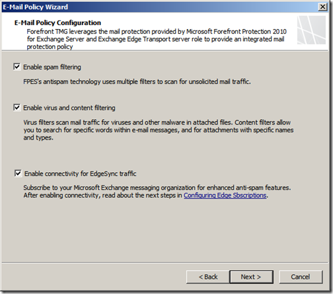Click the words "and types." in the description
The height and width of the screenshot is (294, 333).
38,138
